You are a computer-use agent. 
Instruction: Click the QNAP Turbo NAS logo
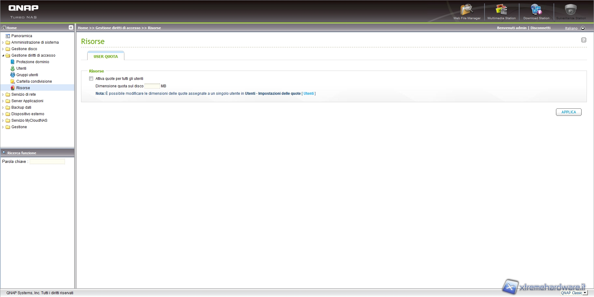tap(24, 11)
